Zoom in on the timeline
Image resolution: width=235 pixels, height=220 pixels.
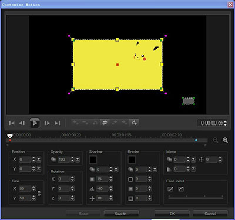coord(225,140)
